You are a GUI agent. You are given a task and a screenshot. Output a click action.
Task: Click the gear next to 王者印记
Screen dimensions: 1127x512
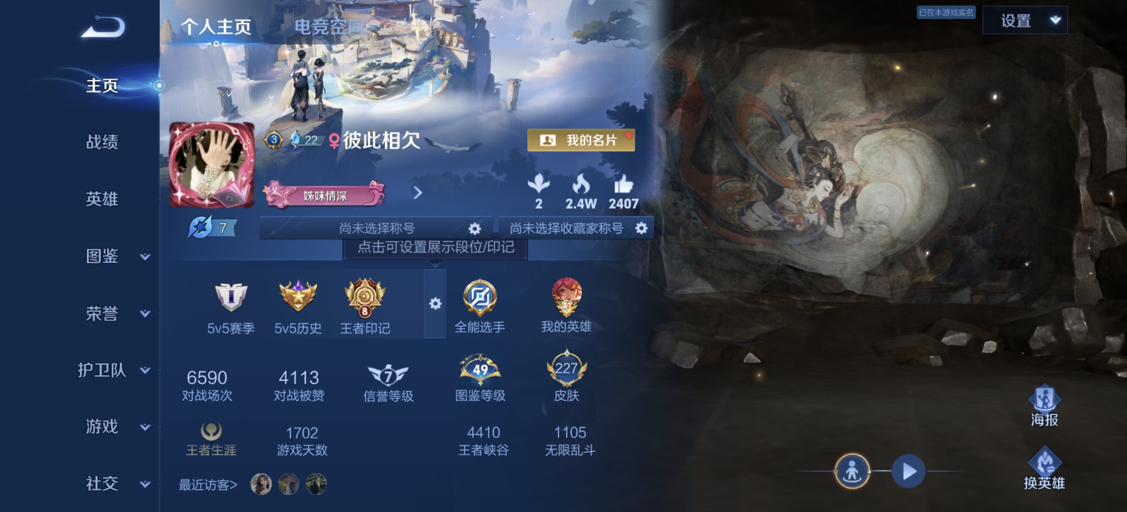435,303
